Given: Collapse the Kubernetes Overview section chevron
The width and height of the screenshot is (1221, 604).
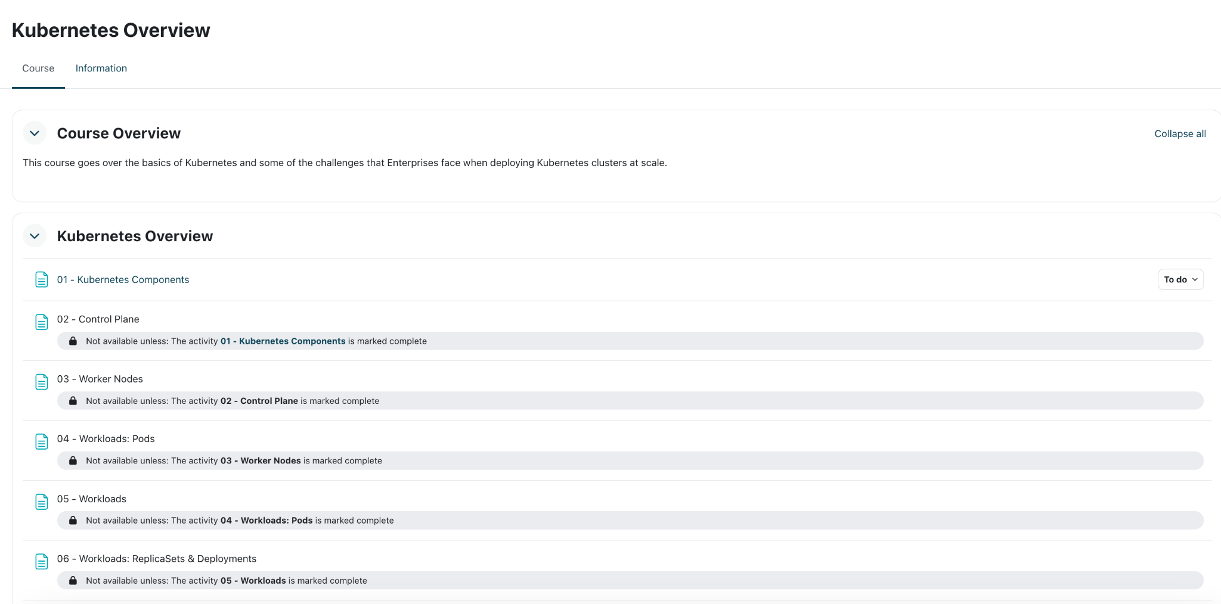Looking at the screenshot, I should click(35, 236).
